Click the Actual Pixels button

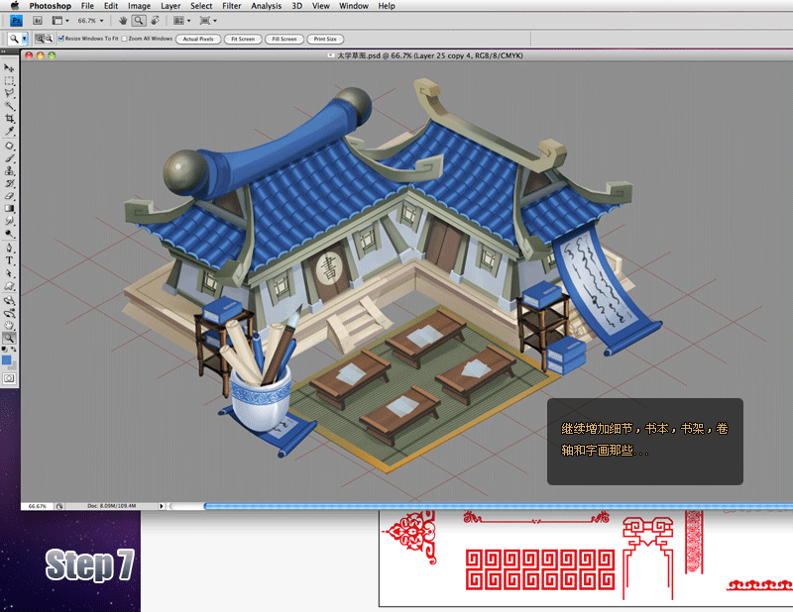198,39
